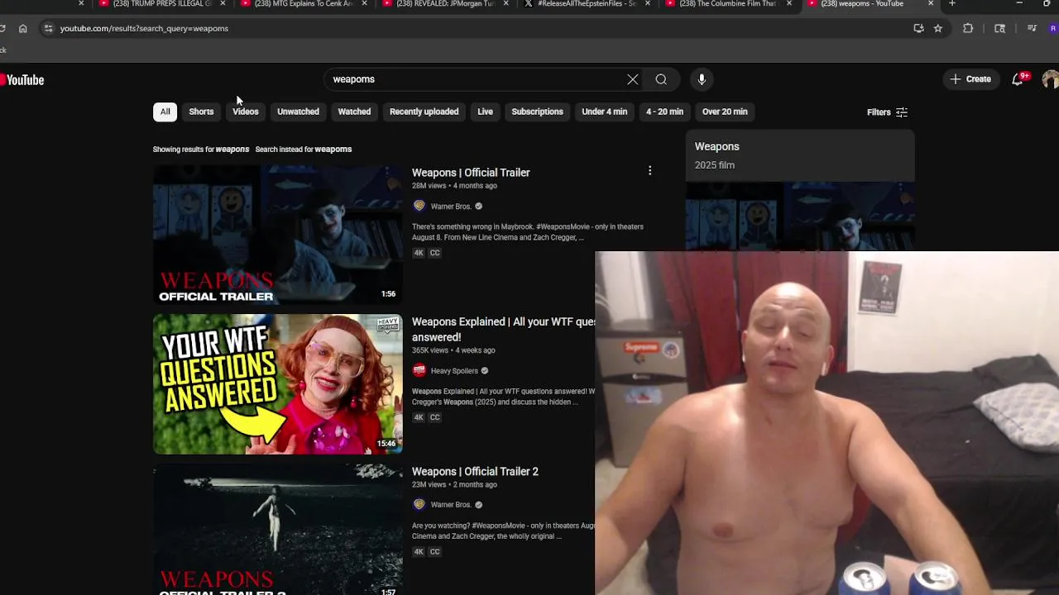Viewport: 1059px width, 595px height.
Task: Open Weapons 2025 film info card
Action: 800,155
